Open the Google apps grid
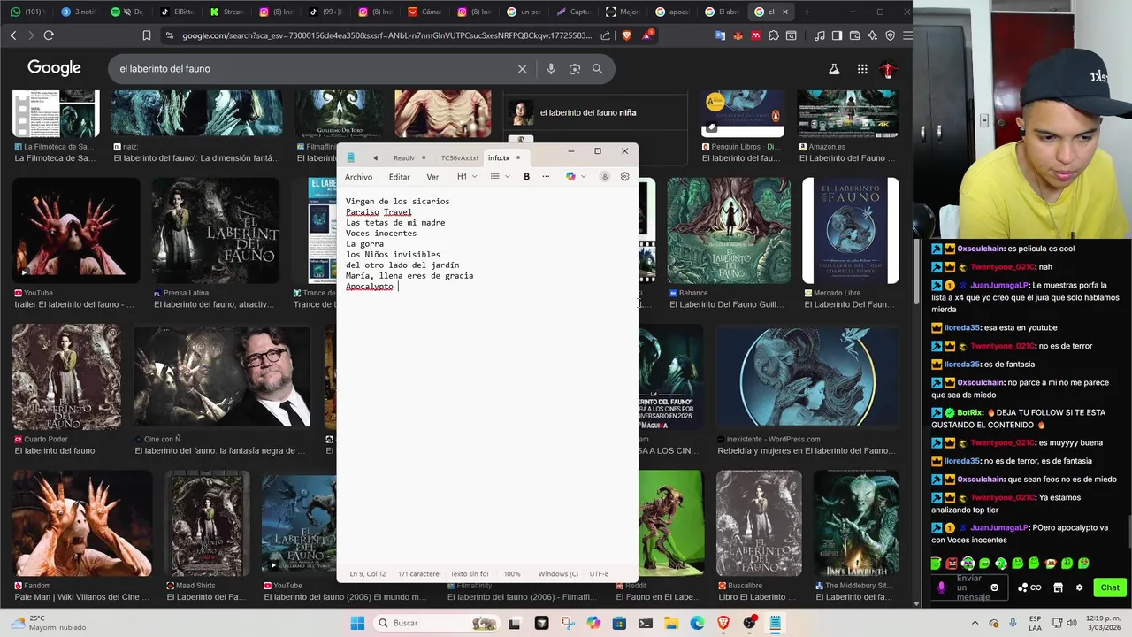The width and height of the screenshot is (1132, 637). pyautogui.click(x=862, y=69)
